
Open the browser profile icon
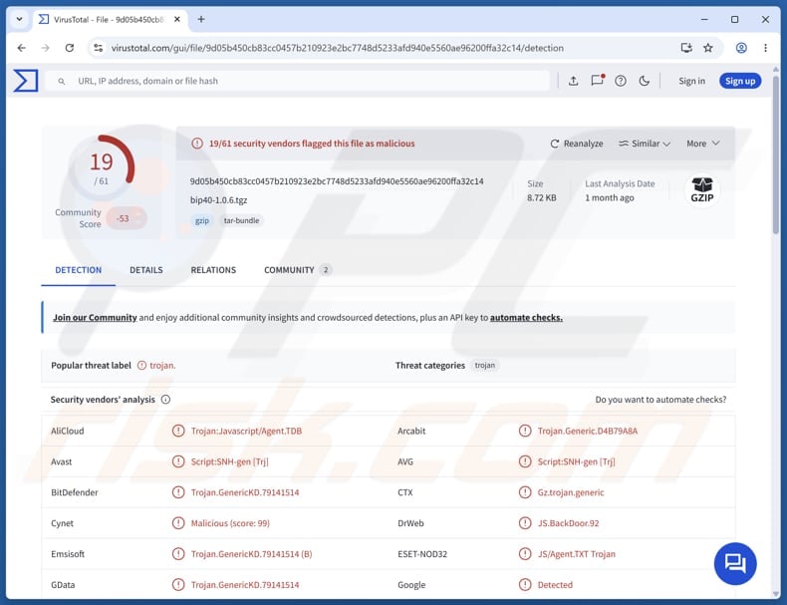(741, 48)
